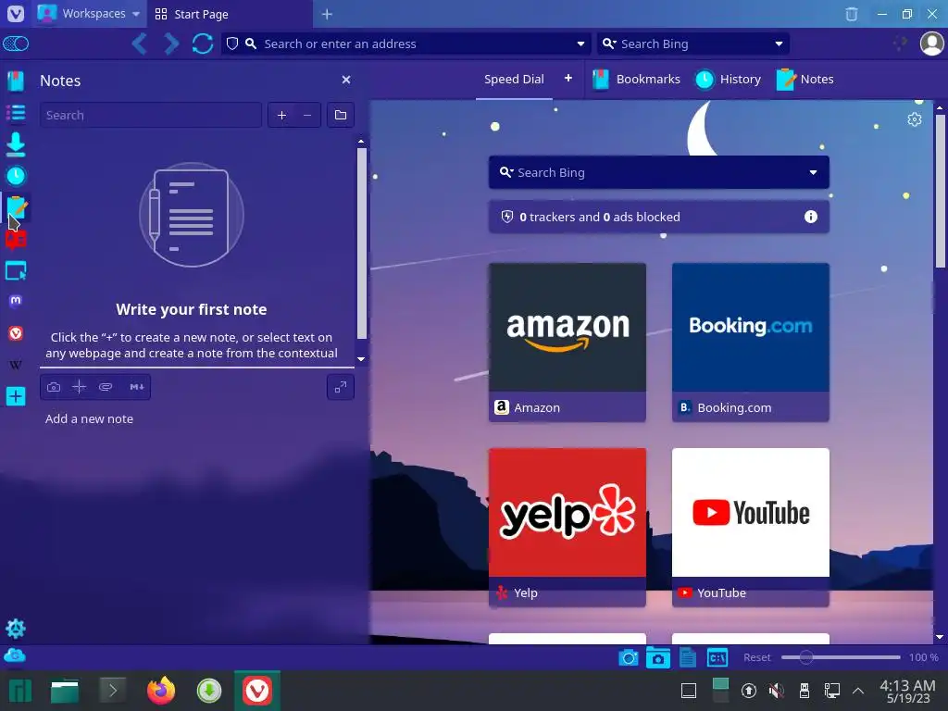Image resolution: width=948 pixels, height=711 pixels.
Task: Open the YouTube speed dial
Action: click(750, 527)
